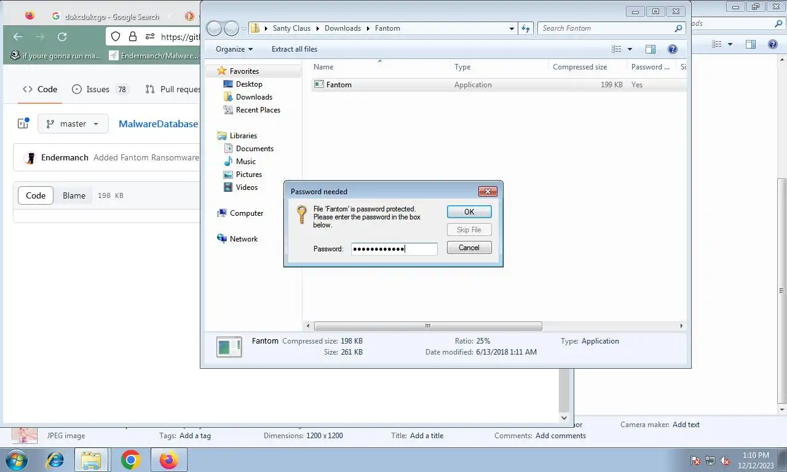Click the horizontal scrollbar thumb in file list
This screenshot has width=787, height=472.
428,326
